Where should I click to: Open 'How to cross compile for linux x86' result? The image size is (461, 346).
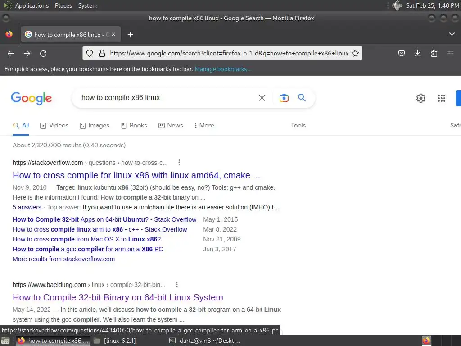click(x=136, y=175)
